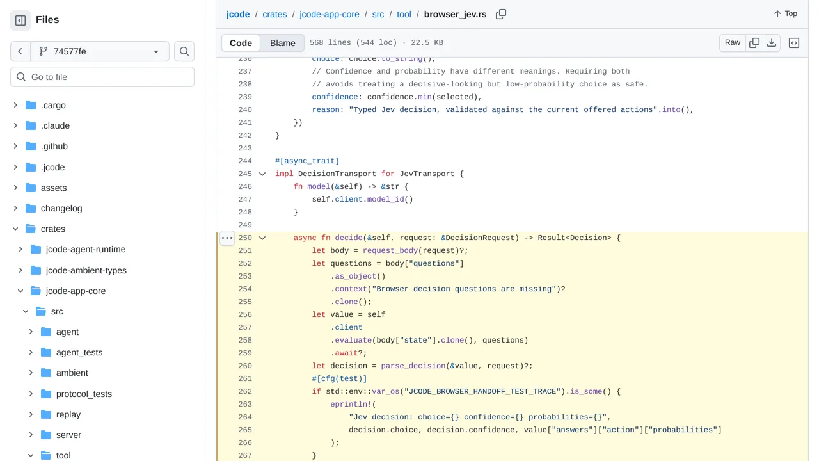Viewport: 819px width, 461px height.
Task: Open the file search magnifier button
Action: point(184,51)
